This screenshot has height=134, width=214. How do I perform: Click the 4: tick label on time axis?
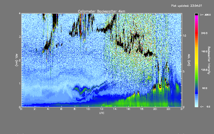click(48, 109)
